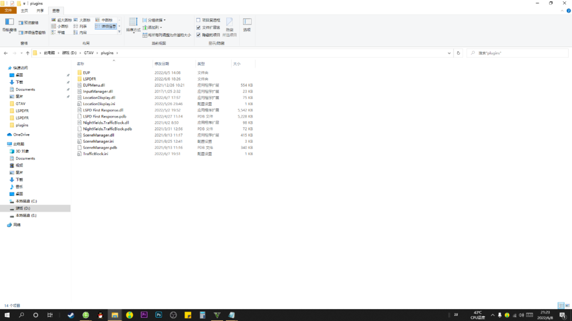Switch layout to Extra large icons (超大图标)

coord(62,20)
